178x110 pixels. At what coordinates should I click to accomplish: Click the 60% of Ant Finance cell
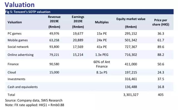click(x=102, y=64)
